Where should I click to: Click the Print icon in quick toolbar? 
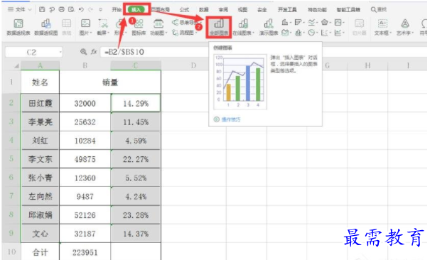coord(61,9)
